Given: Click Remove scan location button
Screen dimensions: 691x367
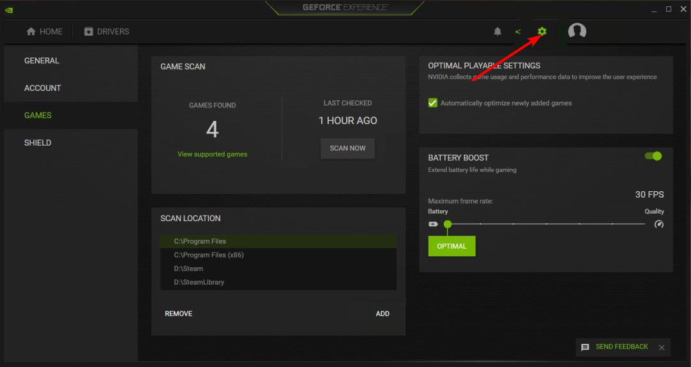Looking at the screenshot, I should 178,314.
